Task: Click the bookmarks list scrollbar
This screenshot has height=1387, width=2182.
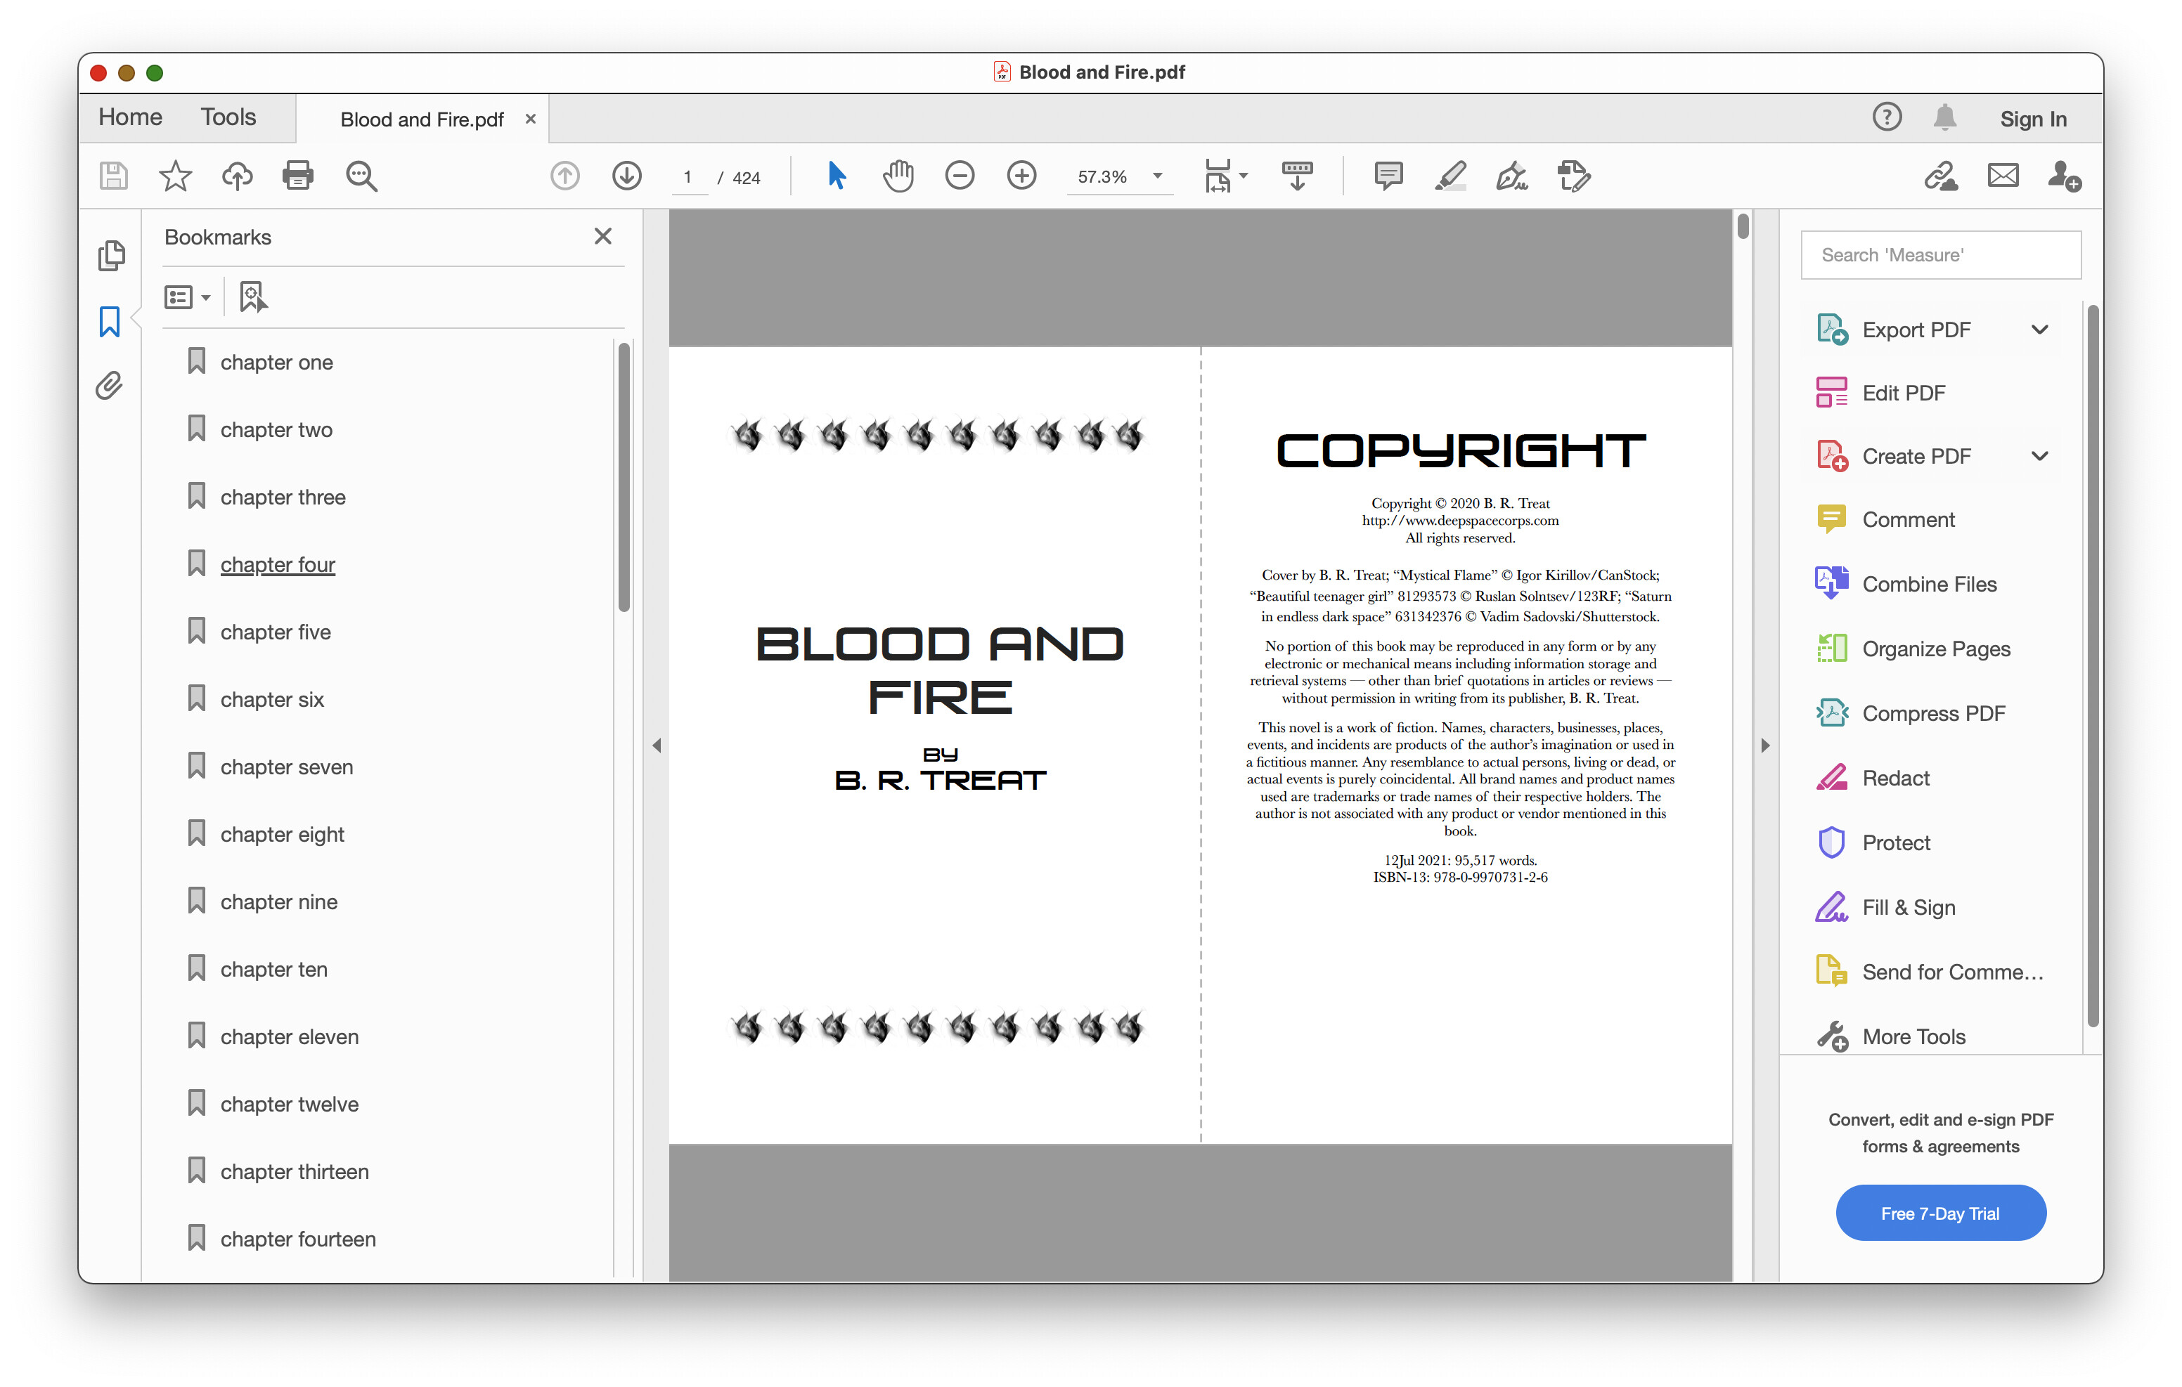Action: click(624, 476)
